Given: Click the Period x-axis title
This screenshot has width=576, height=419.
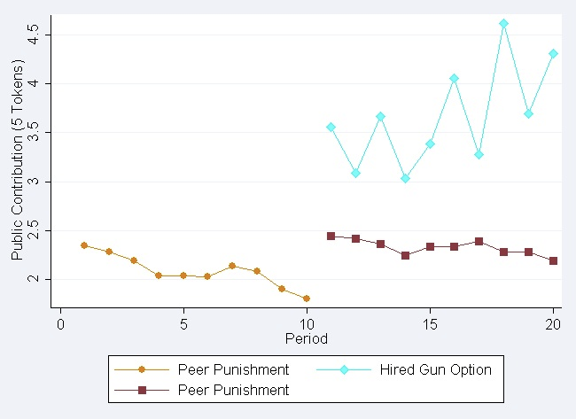Looking at the screenshot, I should tap(306, 339).
